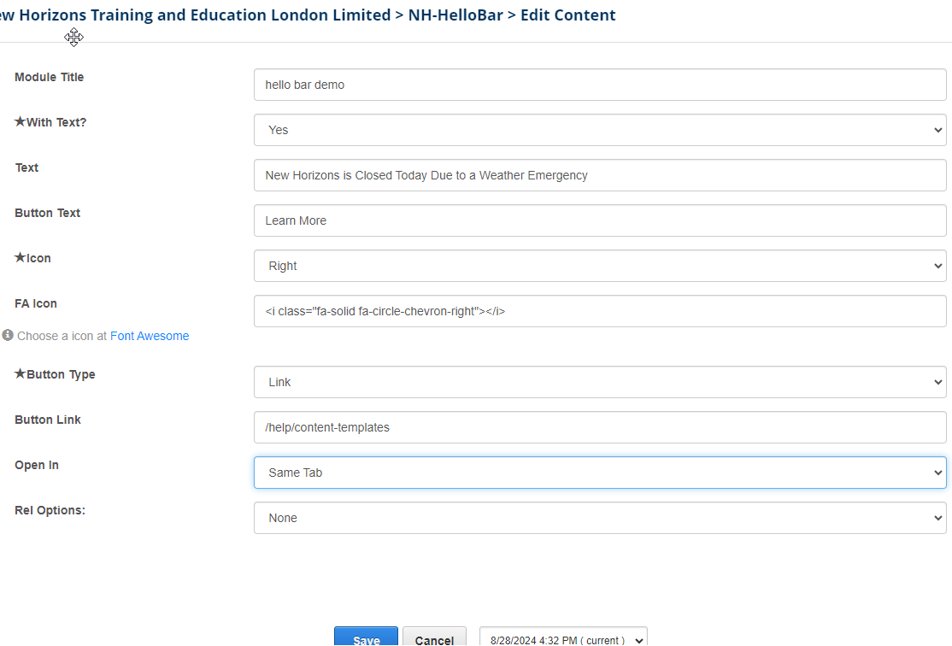Click the info icon beside Font Awesome hint
This screenshot has width=952, height=646.
click(8, 335)
